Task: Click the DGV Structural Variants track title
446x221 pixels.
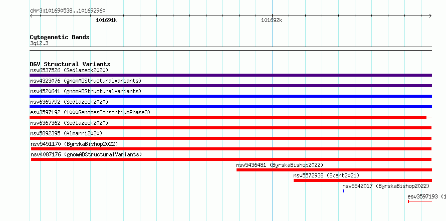Action: click(x=70, y=64)
